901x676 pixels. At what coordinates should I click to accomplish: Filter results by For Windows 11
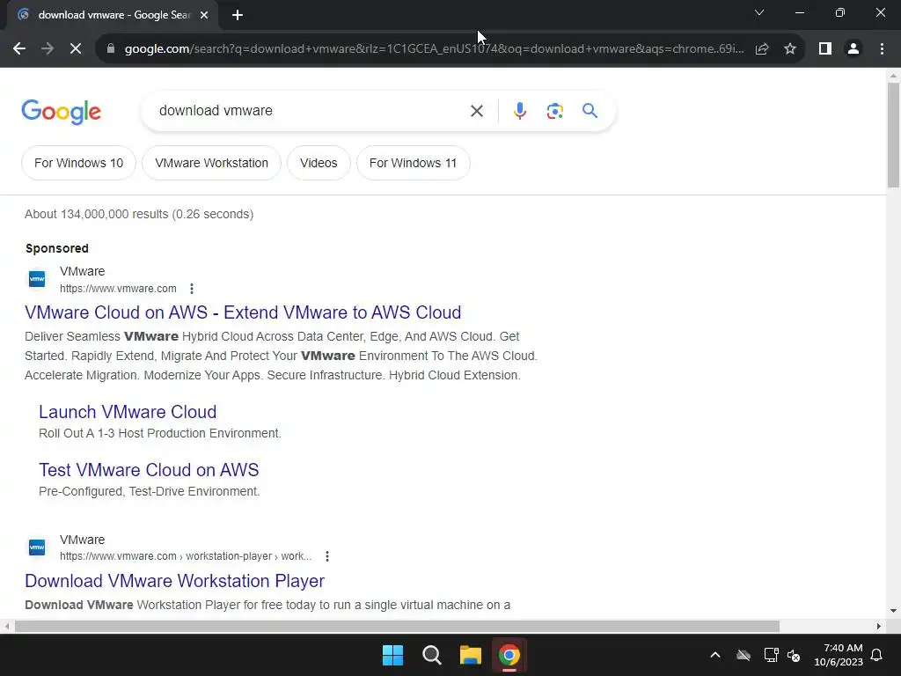click(x=414, y=163)
